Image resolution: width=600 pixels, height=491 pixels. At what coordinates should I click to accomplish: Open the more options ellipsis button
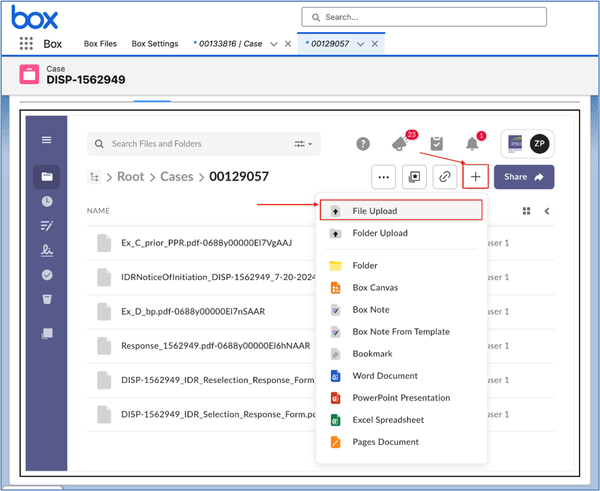[383, 177]
